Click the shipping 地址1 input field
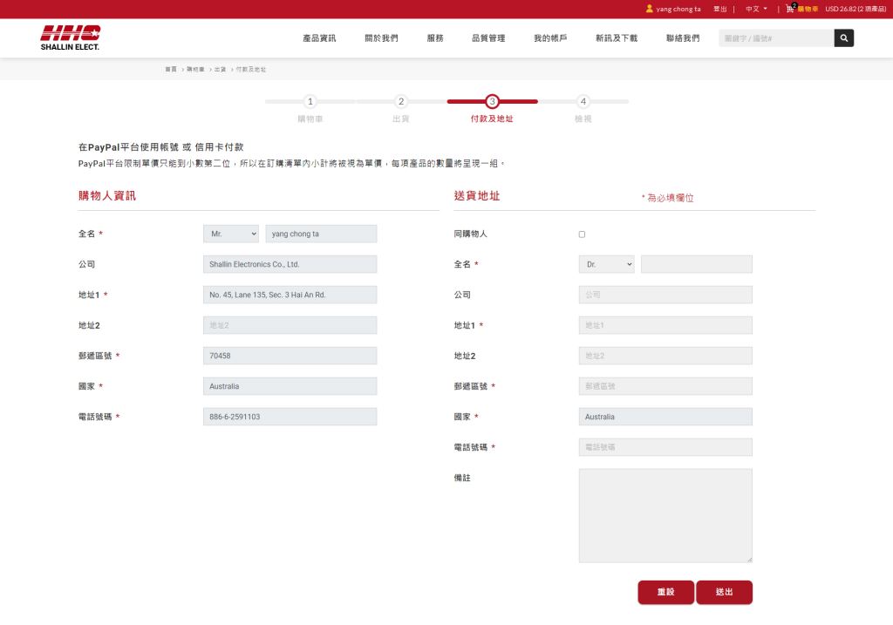This screenshot has height=625, width=893. click(665, 325)
